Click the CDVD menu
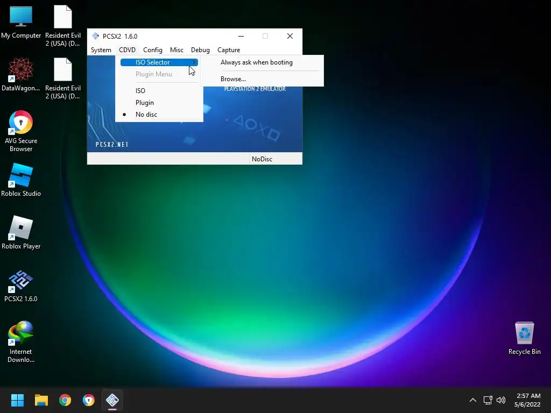This screenshot has height=413, width=551. 127,50
